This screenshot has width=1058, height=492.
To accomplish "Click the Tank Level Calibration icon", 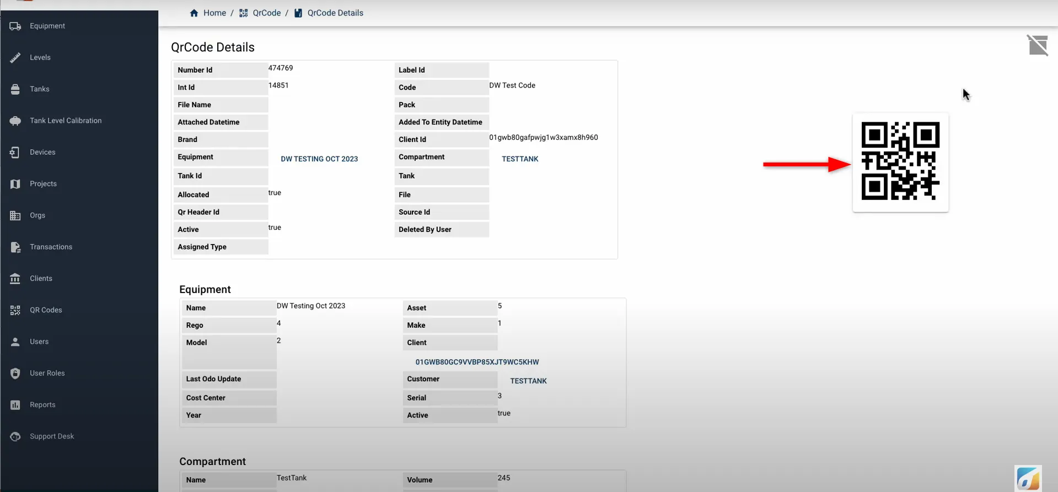I will tap(15, 121).
